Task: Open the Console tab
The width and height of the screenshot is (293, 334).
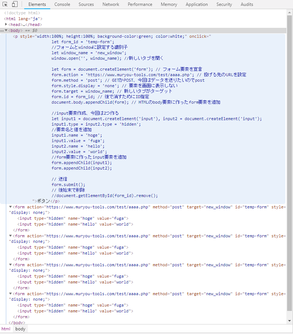Action: click(62, 4)
